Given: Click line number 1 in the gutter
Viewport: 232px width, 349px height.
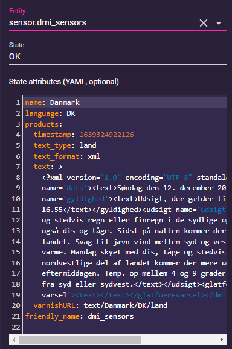Looking at the screenshot, I should point(18,102).
